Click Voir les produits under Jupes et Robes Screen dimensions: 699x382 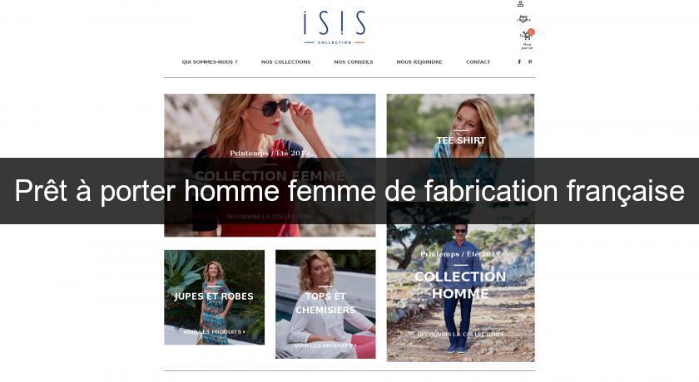pos(215,331)
